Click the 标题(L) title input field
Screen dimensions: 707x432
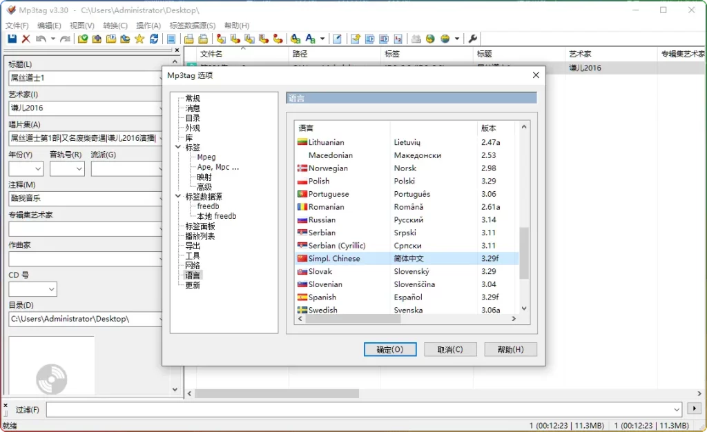(x=85, y=78)
